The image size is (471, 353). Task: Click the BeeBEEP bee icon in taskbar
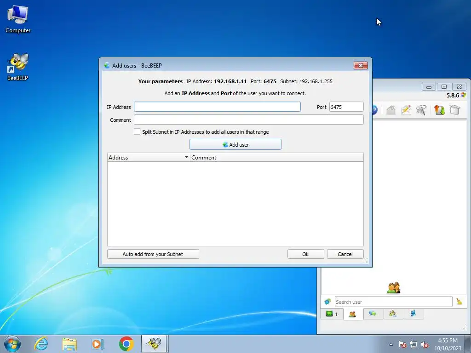pos(154,344)
